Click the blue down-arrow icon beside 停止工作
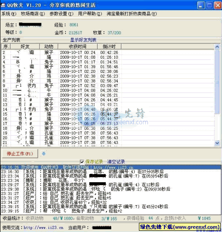This screenshot has height=232, width=222. pos(44,154)
